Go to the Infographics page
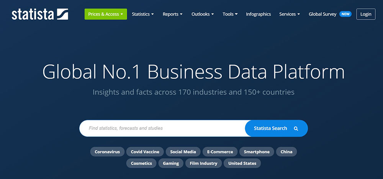The image size is (383, 179). pos(259,14)
